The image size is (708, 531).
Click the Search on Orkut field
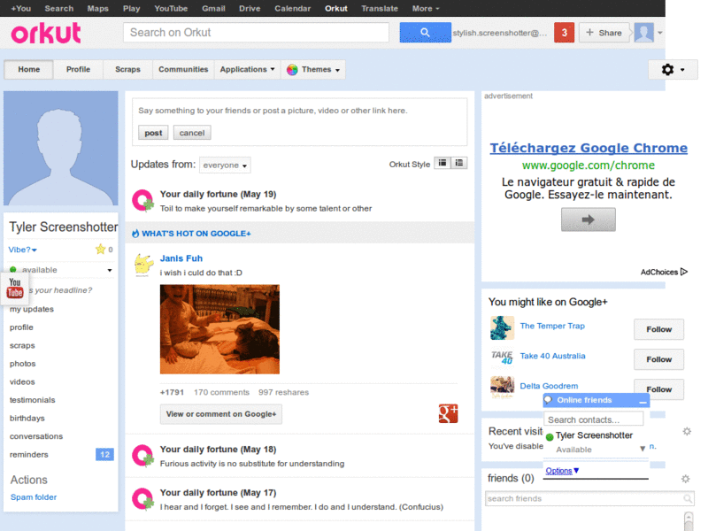click(x=256, y=33)
